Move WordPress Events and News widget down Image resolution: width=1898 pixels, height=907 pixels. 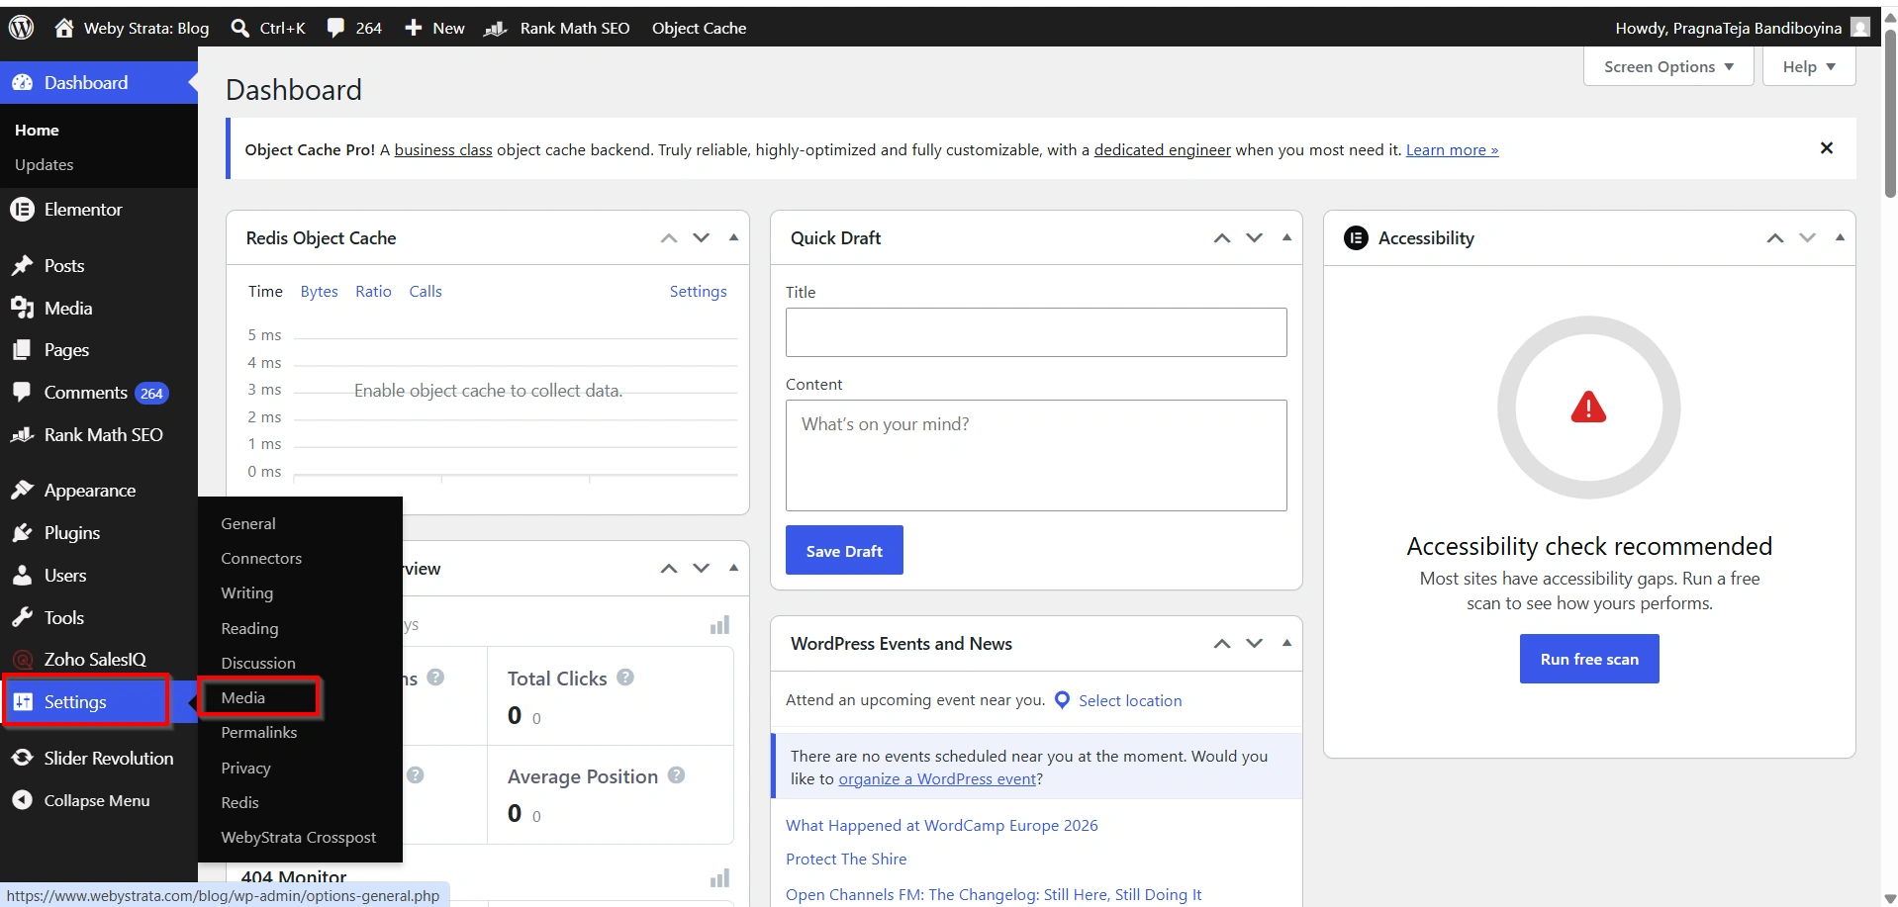coord(1255,644)
